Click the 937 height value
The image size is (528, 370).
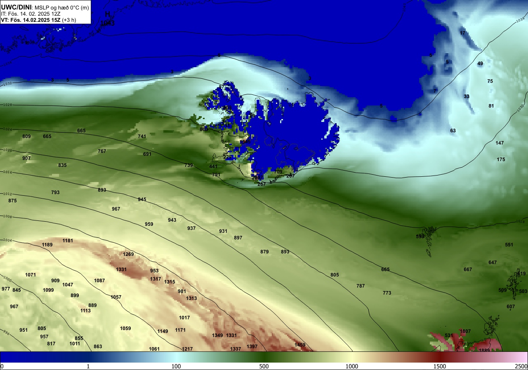(191, 228)
